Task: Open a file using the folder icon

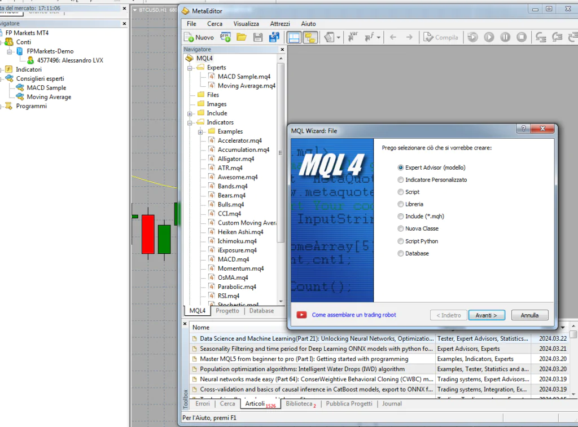Action: coord(242,37)
